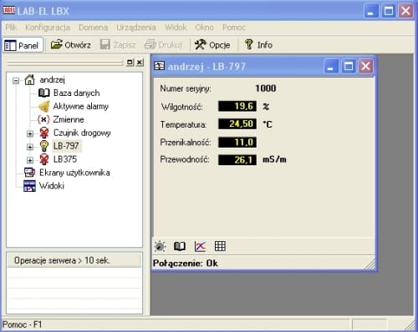Float the side panel with dock icon
The image size is (418, 332).
[x=130, y=63]
